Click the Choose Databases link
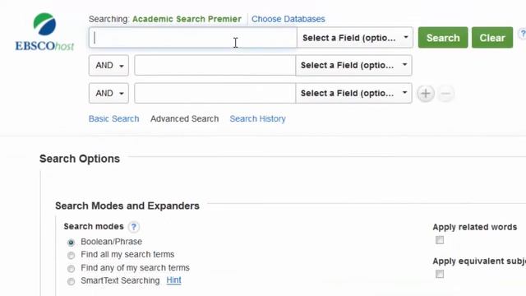The height and width of the screenshot is (296, 526). [x=288, y=19]
